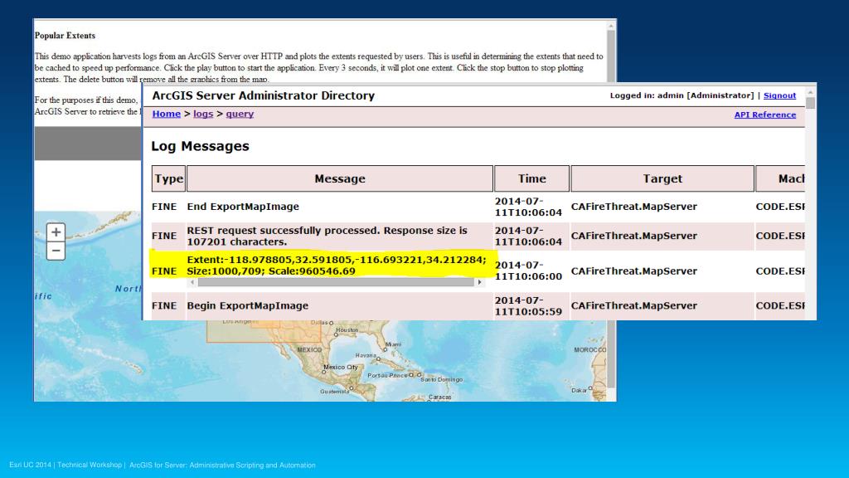This screenshot has height=478, width=849.
Task: Click Miami label on the map
Action: pos(394,344)
